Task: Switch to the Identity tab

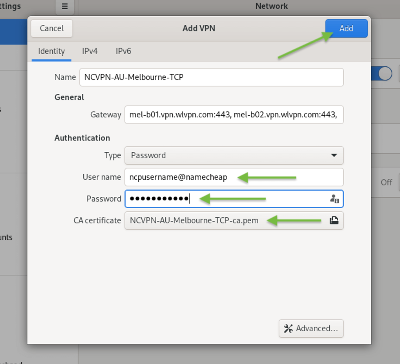Action: click(51, 52)
